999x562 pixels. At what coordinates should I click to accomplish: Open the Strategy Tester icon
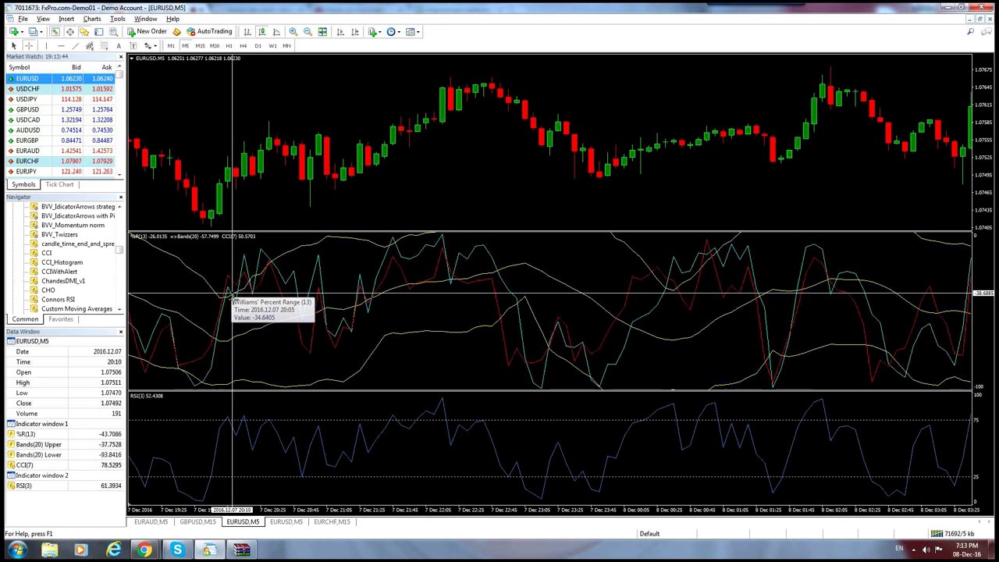click(114, 32)
